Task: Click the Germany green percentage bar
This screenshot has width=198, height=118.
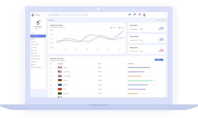Action: (x=140, y=81)
